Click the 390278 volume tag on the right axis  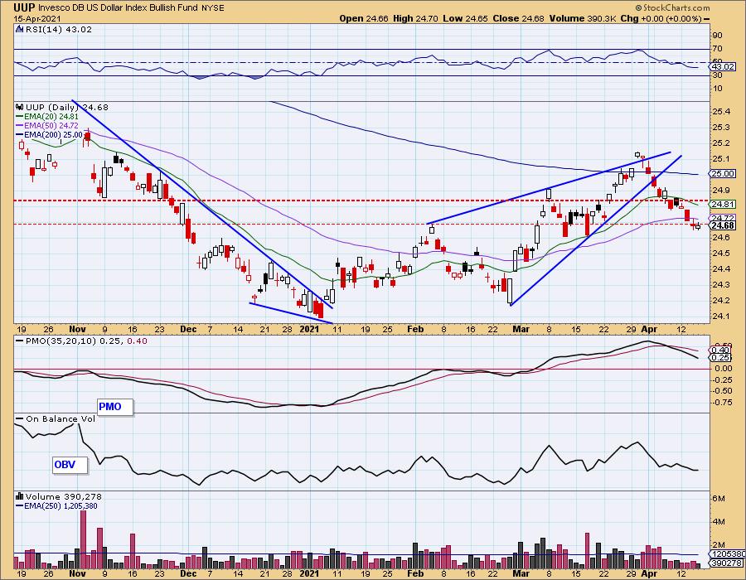[727, 563]
